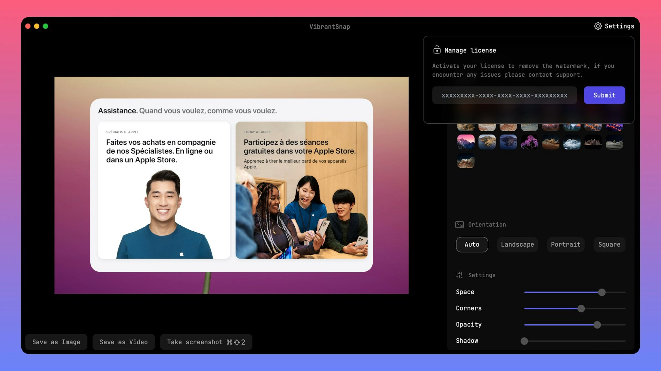Choose the dark city skyline wallpaper
The width and height of the screenshot is (661, 371).
click(x=593, y=142)
